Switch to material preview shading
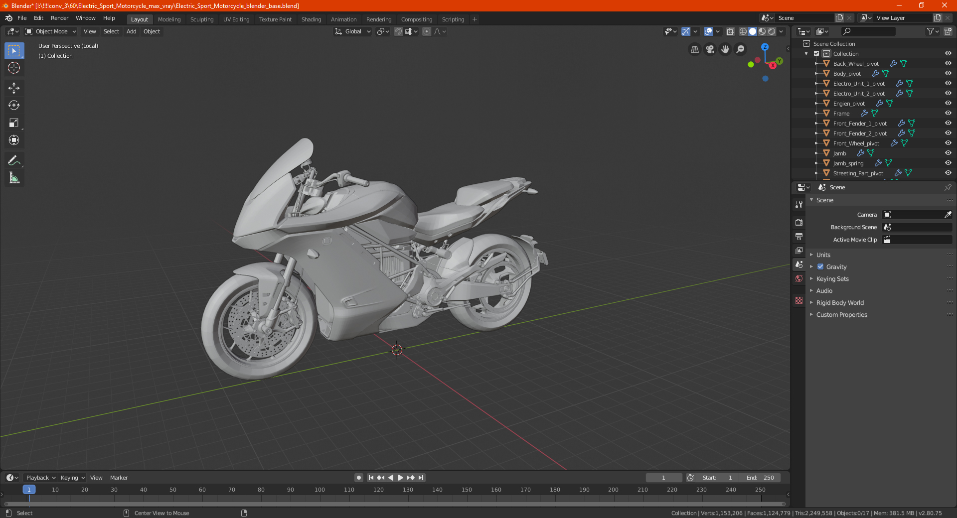The height and width of the screenshot is (518, 957). (762, 31)
